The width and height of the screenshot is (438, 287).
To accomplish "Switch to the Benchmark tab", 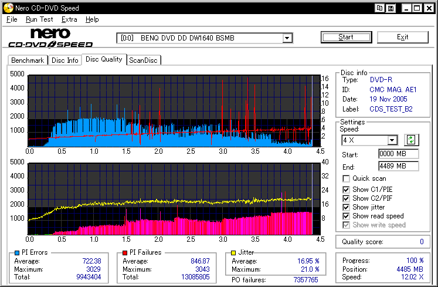I will pos(28,60).
